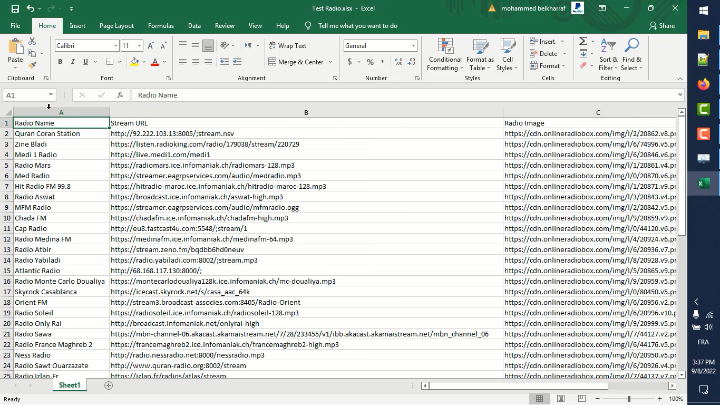The height and width of the screenshot is (405, 720).
Task: Open the File tab
Action: [15, 26]
